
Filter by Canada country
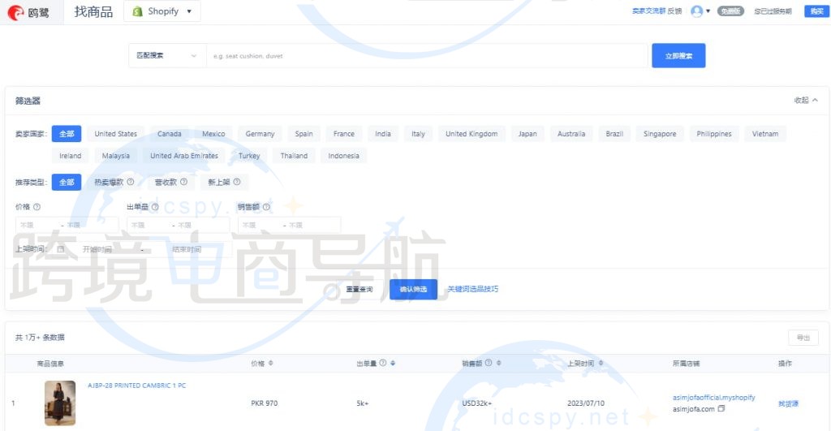[x=169, y=134]
